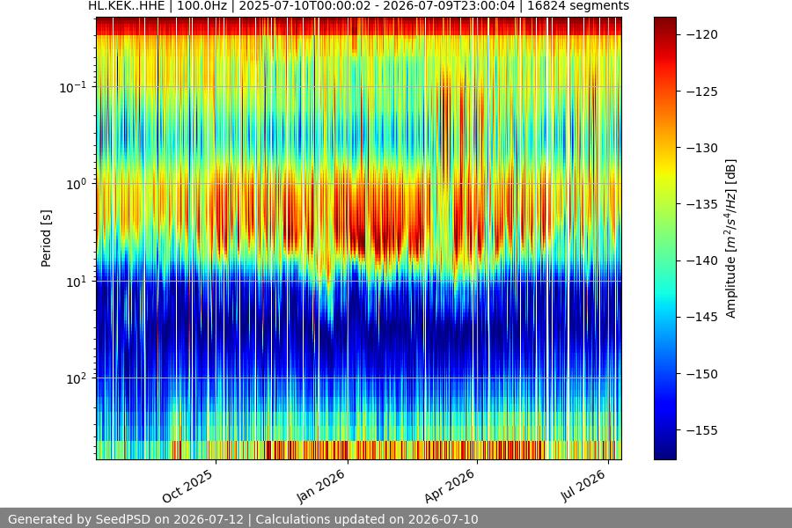This screenshot has width=792, height=528.
Task: Click the 10⁻¹ period tick label
Action: tap(73, 87)
